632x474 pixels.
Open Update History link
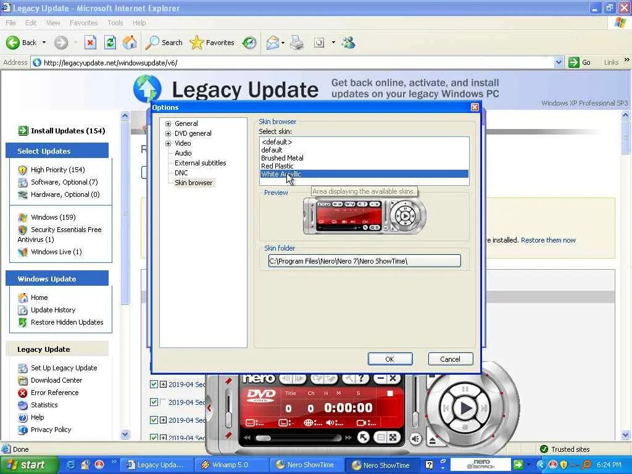click(x=53, y=310)
